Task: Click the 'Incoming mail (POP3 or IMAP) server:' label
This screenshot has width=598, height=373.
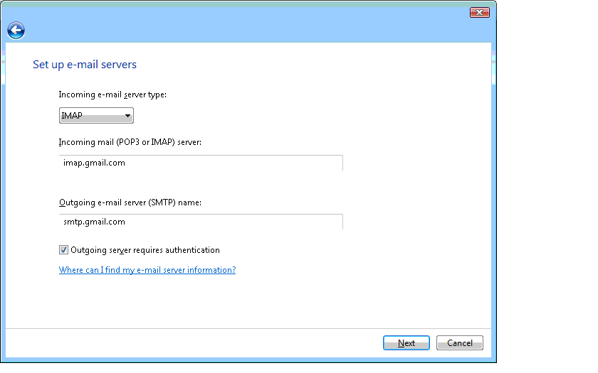Action: coord(130,143)
